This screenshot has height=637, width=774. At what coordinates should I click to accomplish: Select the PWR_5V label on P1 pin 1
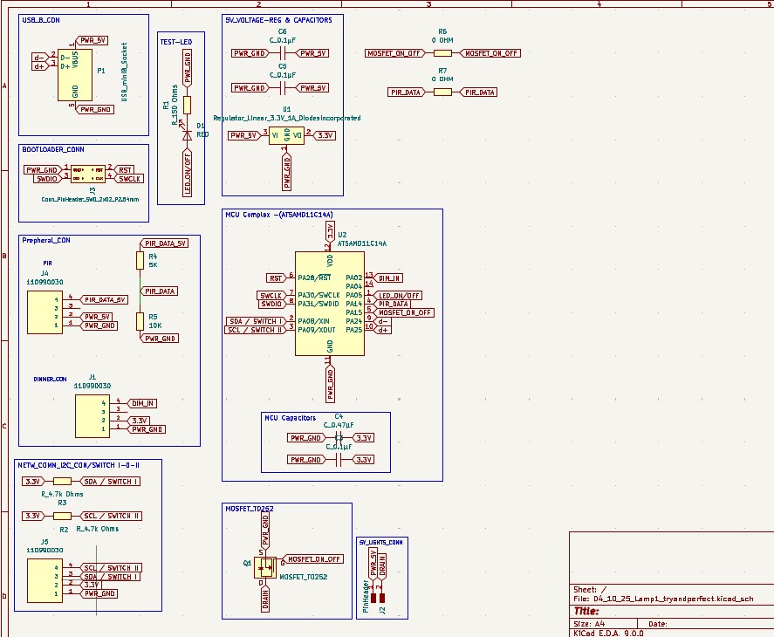(92, 40)
